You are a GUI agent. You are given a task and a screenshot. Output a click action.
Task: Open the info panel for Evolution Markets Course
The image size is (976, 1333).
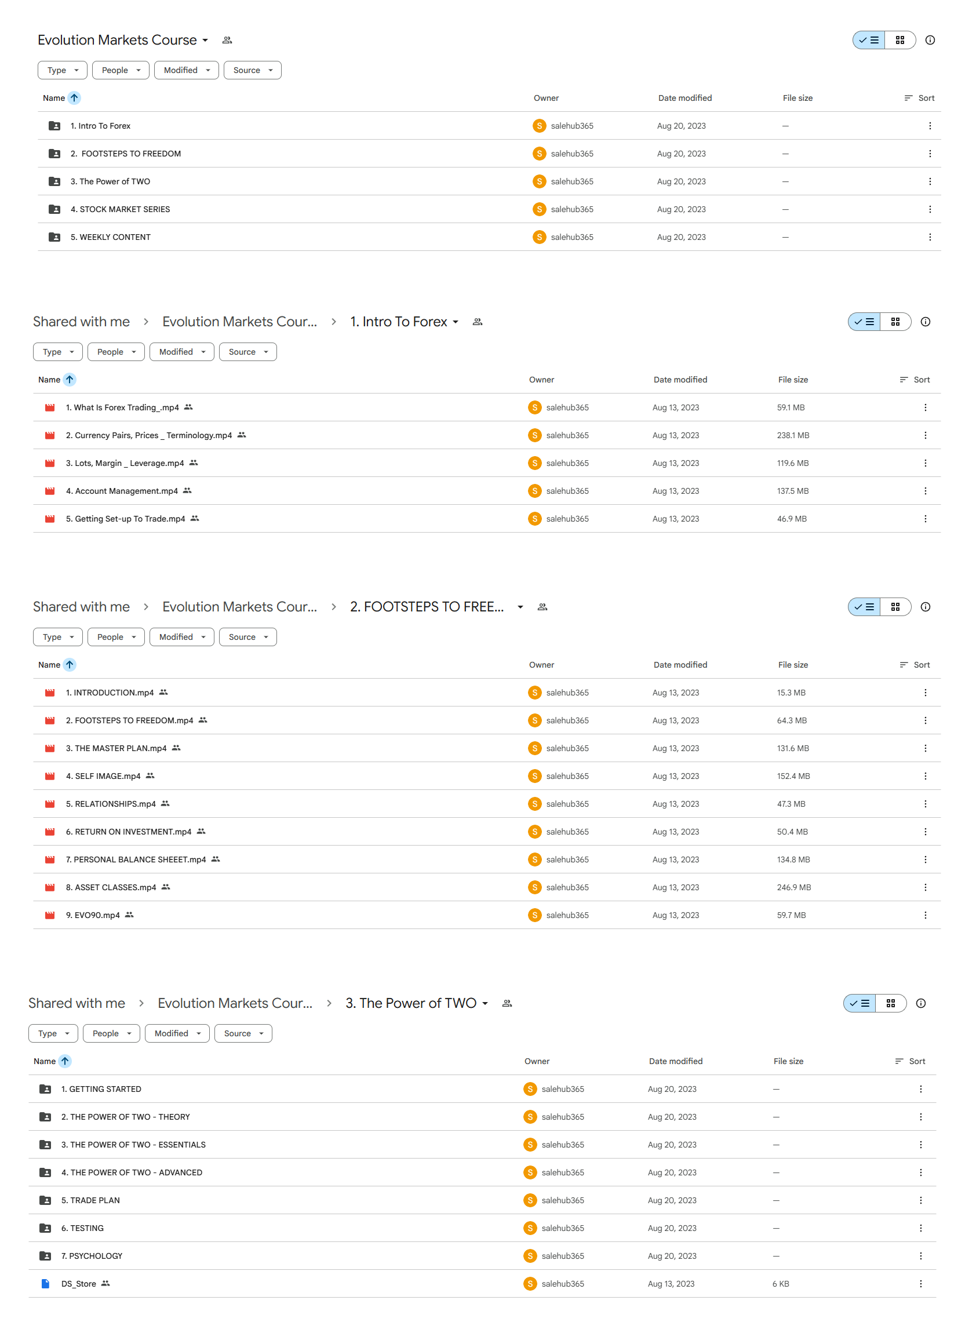pyautogui.click(x=930, y=40)
